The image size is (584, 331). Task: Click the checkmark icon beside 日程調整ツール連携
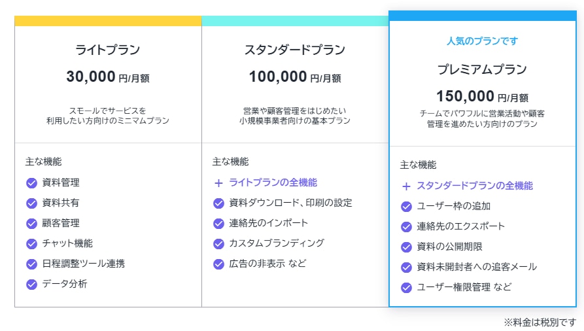pos(31,264)
